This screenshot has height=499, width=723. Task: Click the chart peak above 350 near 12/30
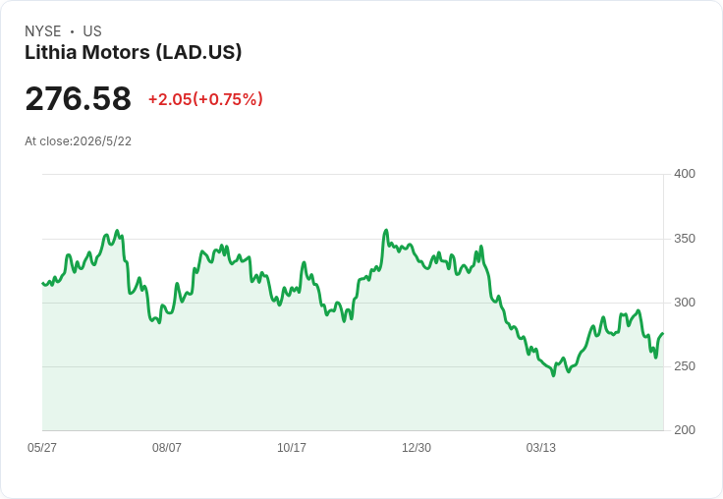pos(386,230)
